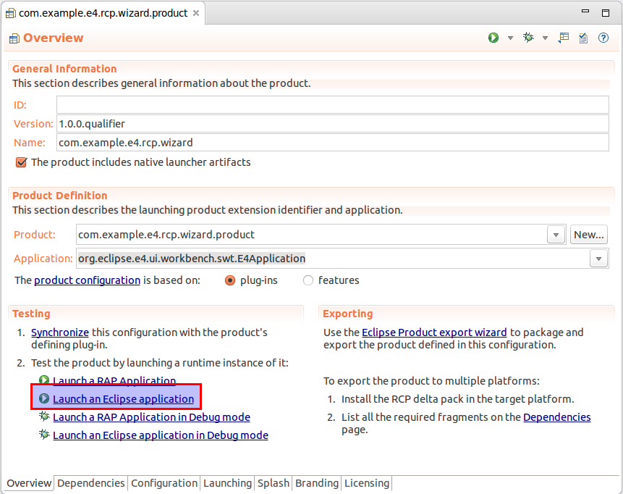This screenshot has height=494, width=623.
Task: Click the Eclipse Product export toolbar icon
Action: [564, 38]
